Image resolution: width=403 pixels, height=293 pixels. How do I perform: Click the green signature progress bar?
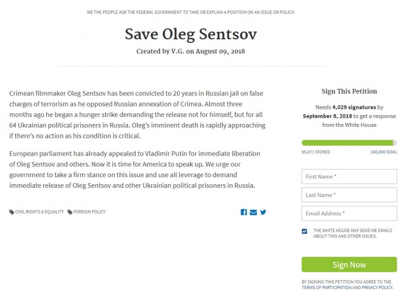(x=348, y=143)
